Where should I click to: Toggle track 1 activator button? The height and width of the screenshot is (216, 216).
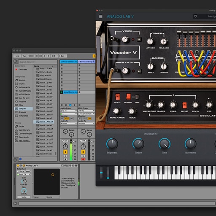pyautogui.click(x=65, y=152)
